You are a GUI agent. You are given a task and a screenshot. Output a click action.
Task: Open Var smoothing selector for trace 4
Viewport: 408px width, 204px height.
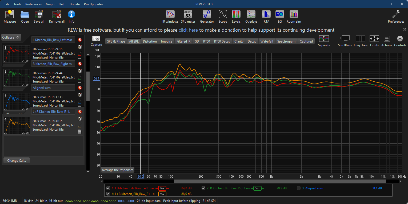pyautogui.click(x=162, y=194)
